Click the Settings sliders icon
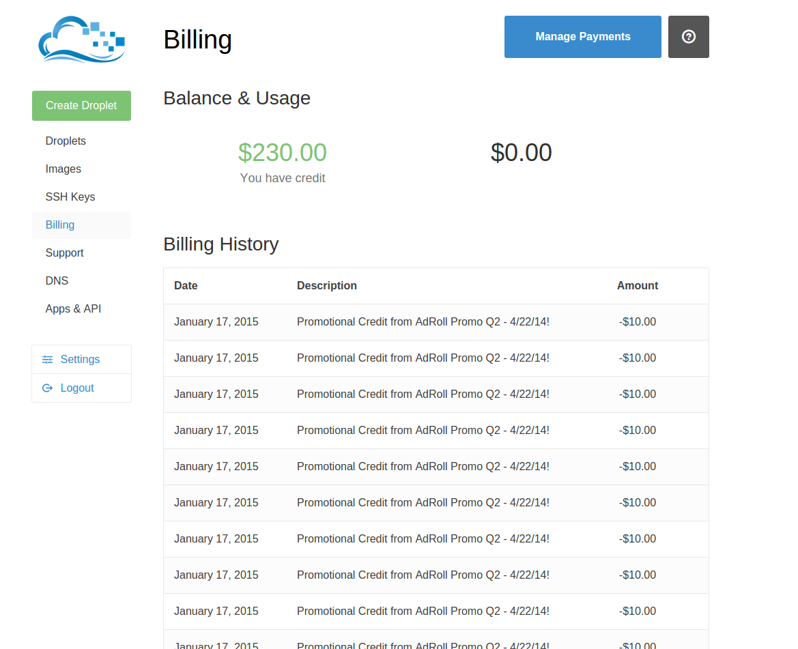Image resolution: width=798 pixels, height=649 pixels. click(47, 360)
